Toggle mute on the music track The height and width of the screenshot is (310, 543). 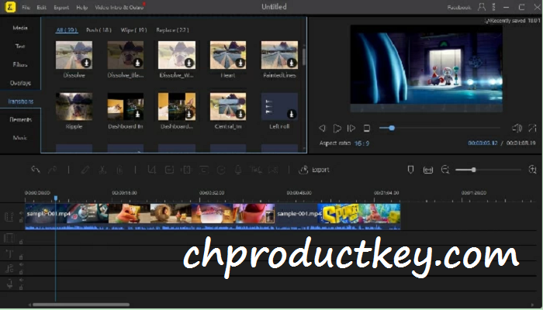(x=21, y=265)
